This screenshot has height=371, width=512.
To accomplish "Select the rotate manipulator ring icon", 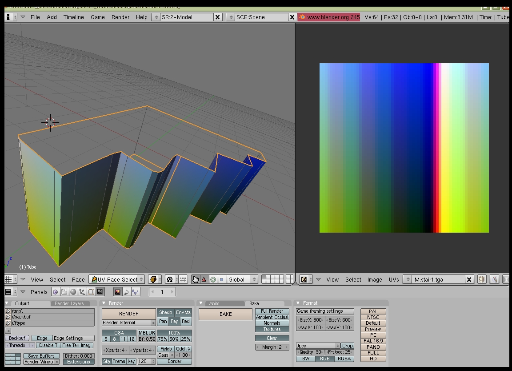I will tap(213, 279).
